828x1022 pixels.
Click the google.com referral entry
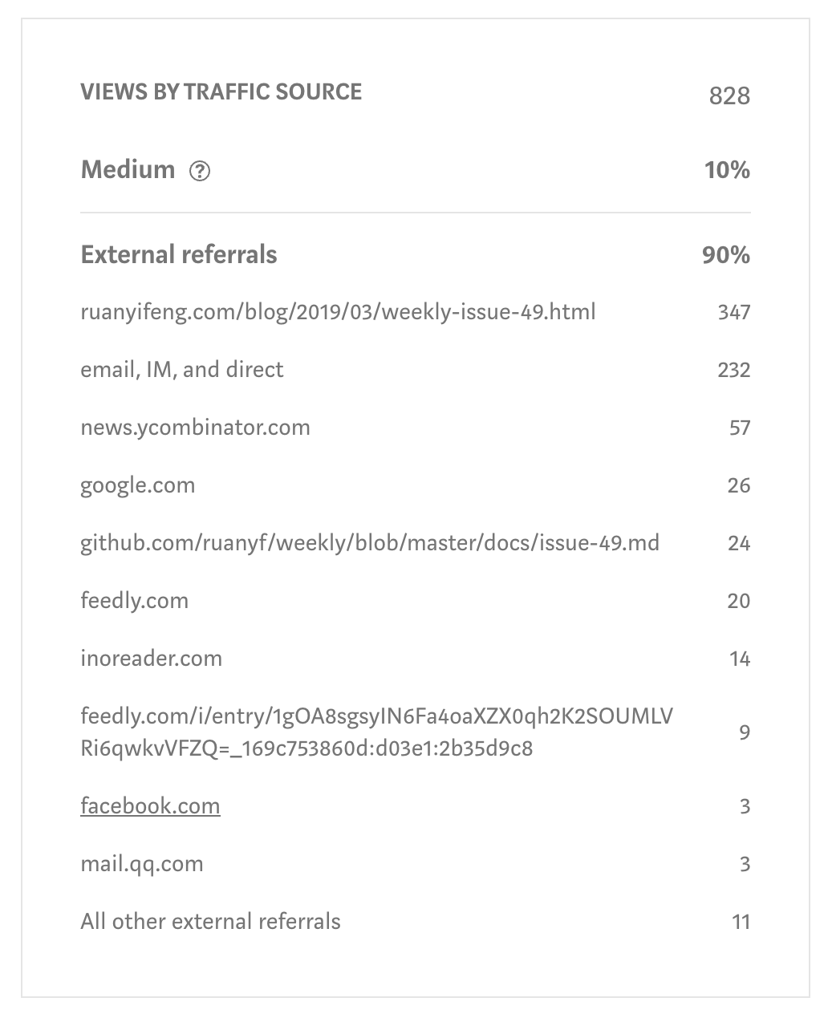pyautogui.click(x=137, y=485)
